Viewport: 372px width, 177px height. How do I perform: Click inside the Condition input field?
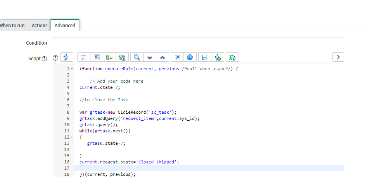pos(198,43)
